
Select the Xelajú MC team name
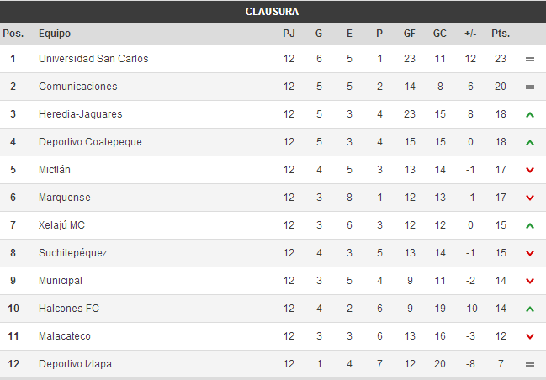(61, 225)
